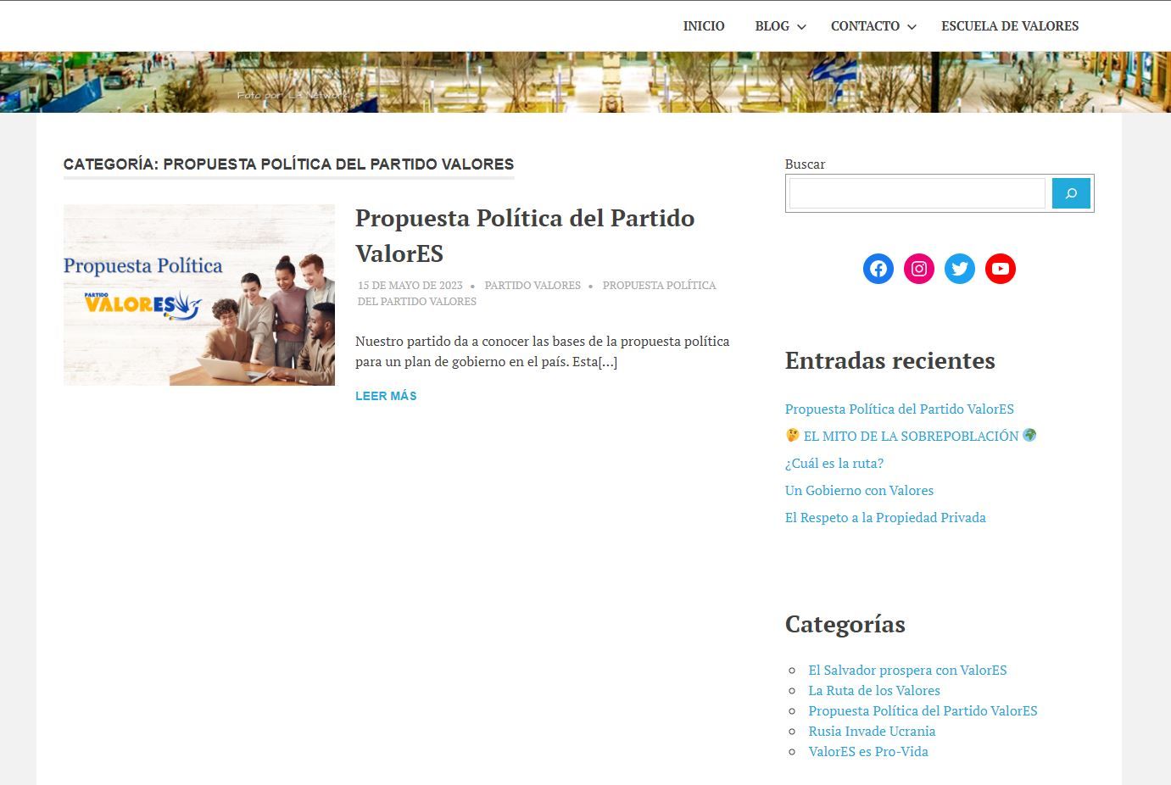Open the post title Propuesta Política del Partido ValorES

[525, 236]
